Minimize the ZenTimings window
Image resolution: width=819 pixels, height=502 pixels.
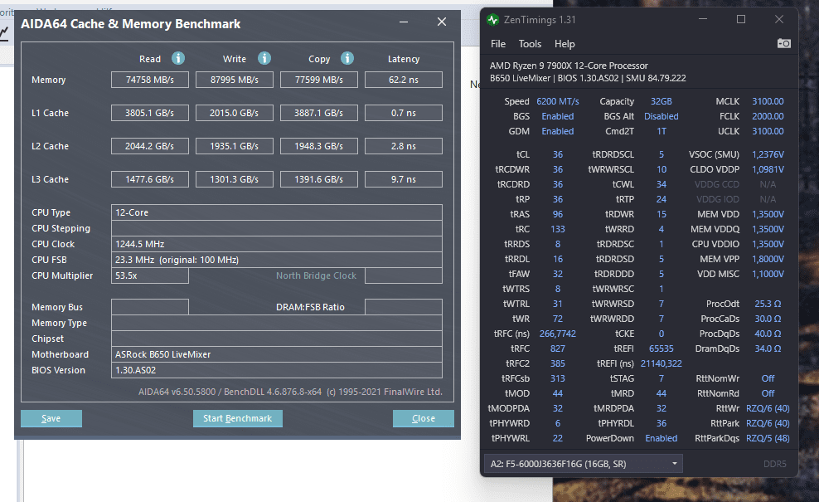703,19
